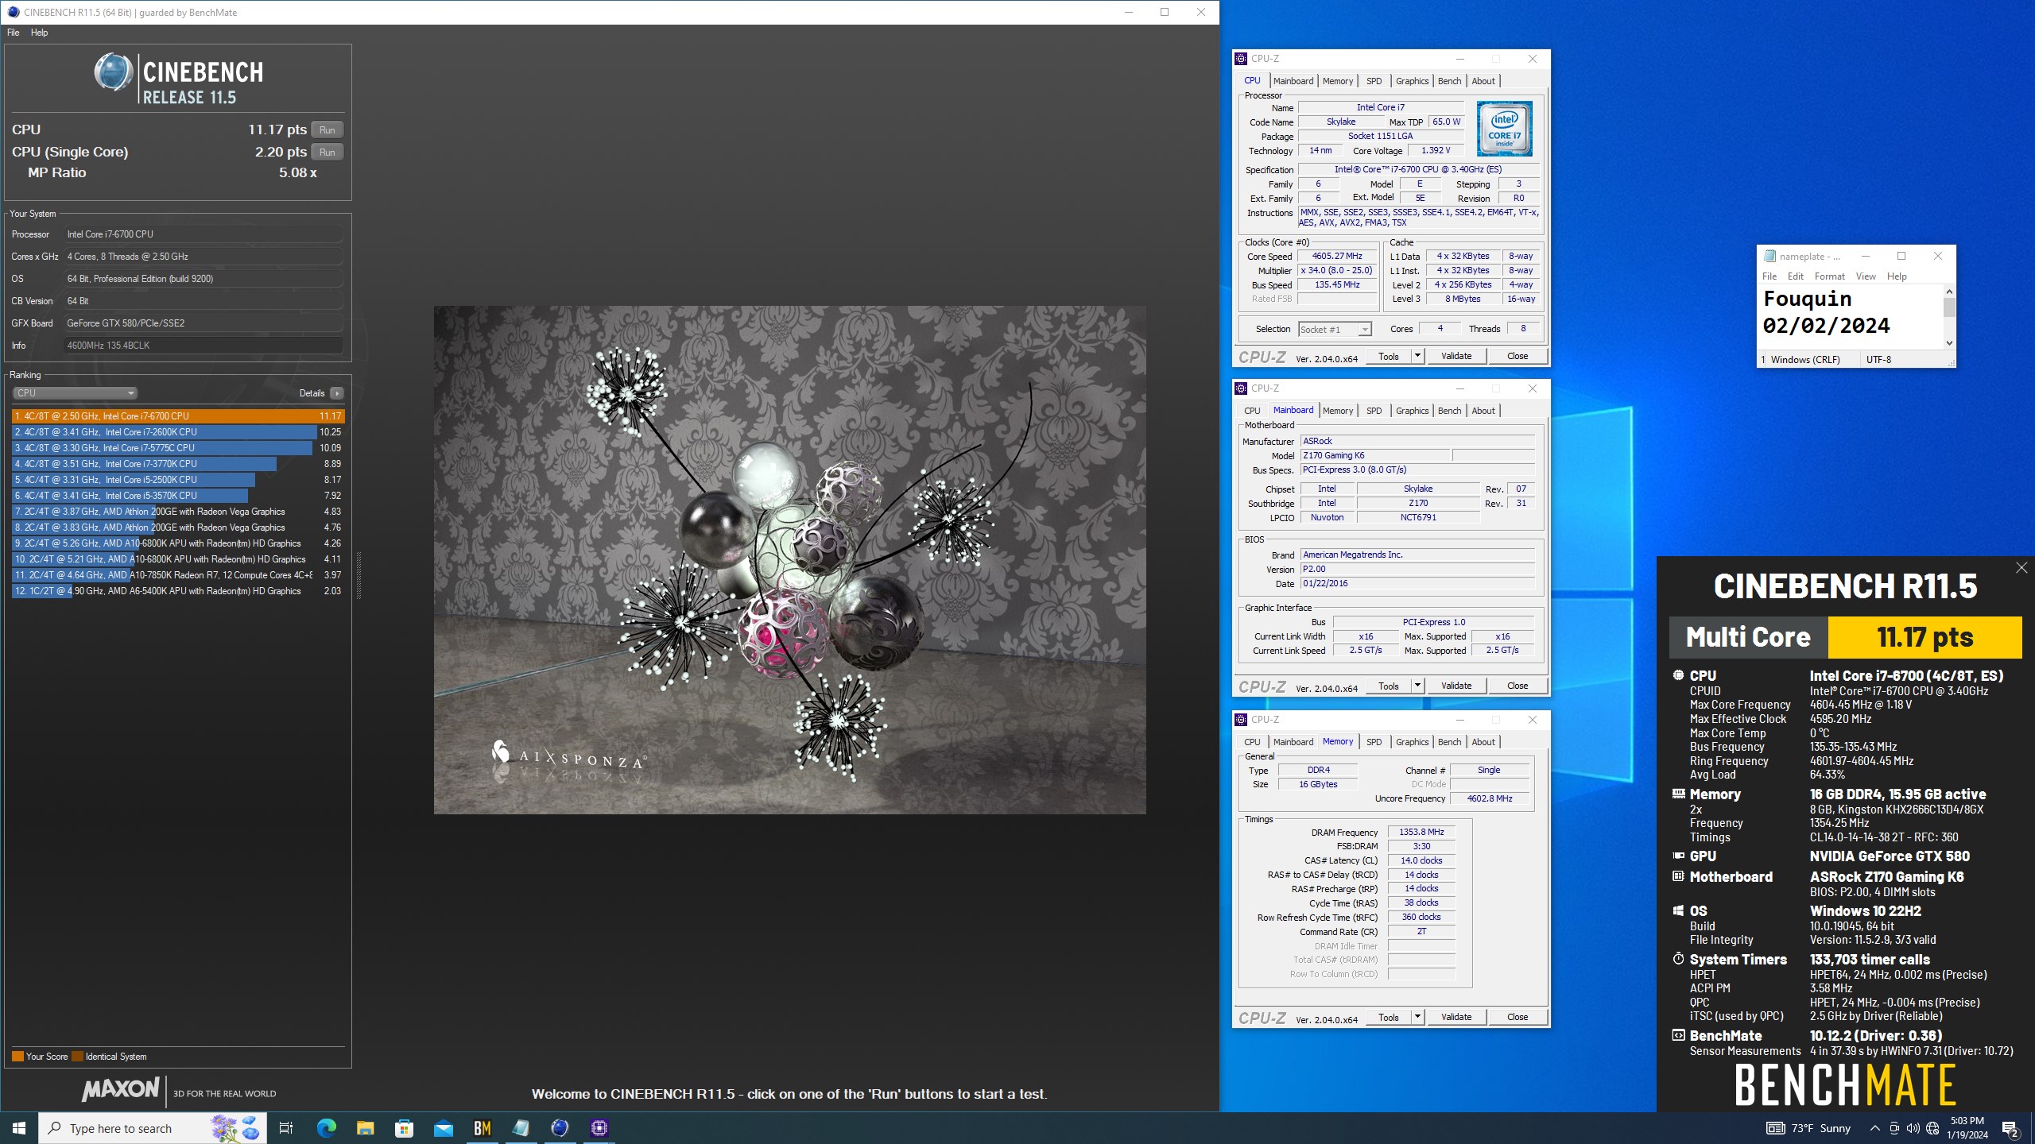The image size is (2035, 1144).
Task: Click the ranking Details arrow button
Action: pyautogui.click(x=337, y=393)
